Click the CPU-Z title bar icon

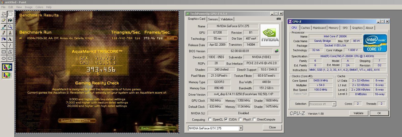pos(290,22)
